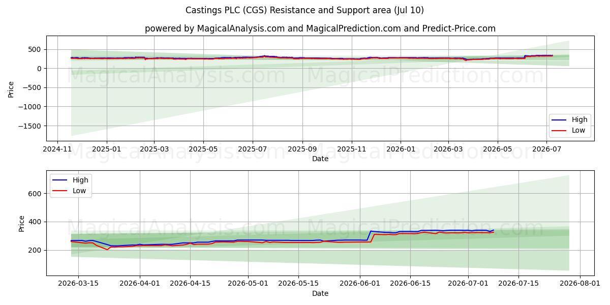The image size is (610, 305).
Task: Click the '2026-06-01' tick label
Action: [x=360, y=284]
